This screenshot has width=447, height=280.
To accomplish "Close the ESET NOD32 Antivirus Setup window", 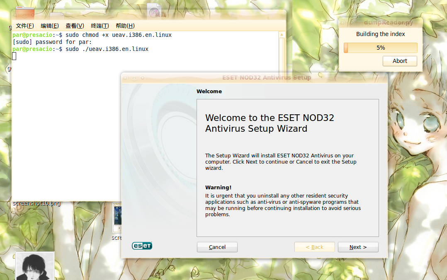I will tap(125, 78).
